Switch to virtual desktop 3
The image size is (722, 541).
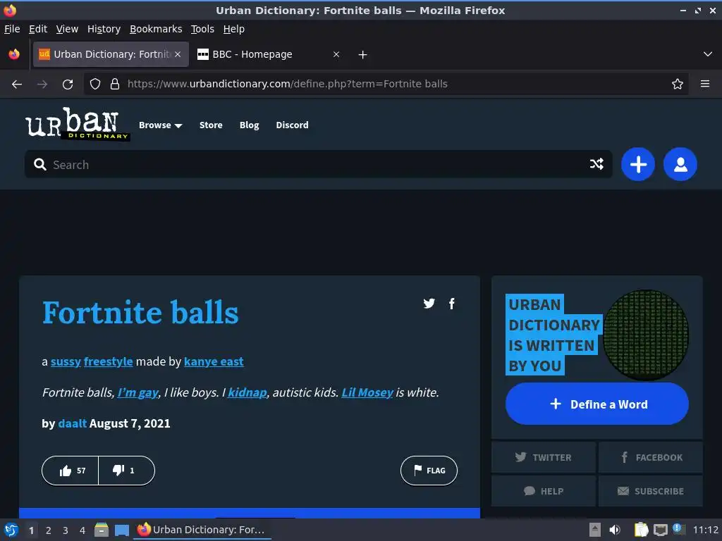point(66,530)
